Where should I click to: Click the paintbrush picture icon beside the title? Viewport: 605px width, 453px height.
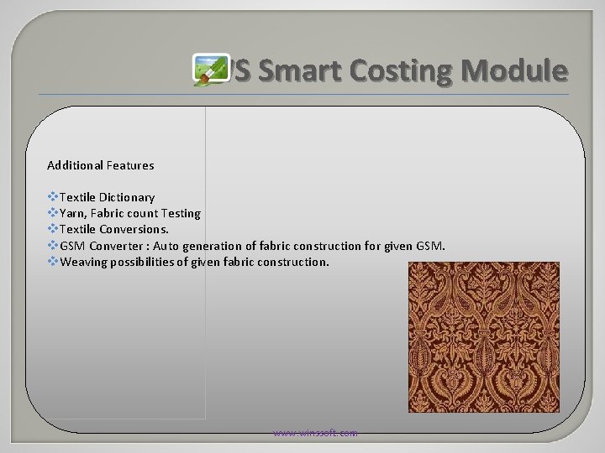pos(211,70)
